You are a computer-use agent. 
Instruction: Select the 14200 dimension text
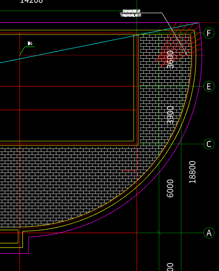[x=31, y=1]
